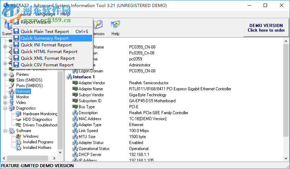The height and width of the screenshot is (169, 290).
Task: Open Installed Hotfixes tree item
Action: [x=37, y=148]
